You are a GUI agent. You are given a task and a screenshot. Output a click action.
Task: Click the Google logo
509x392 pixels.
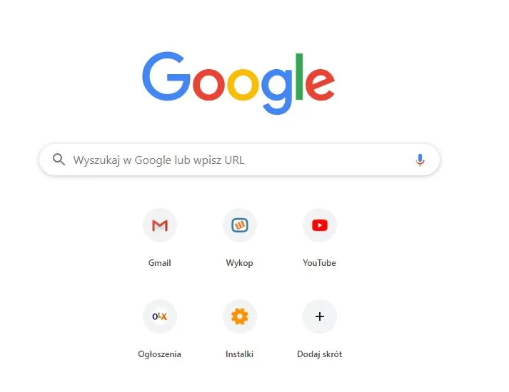[x=238, y=83]
